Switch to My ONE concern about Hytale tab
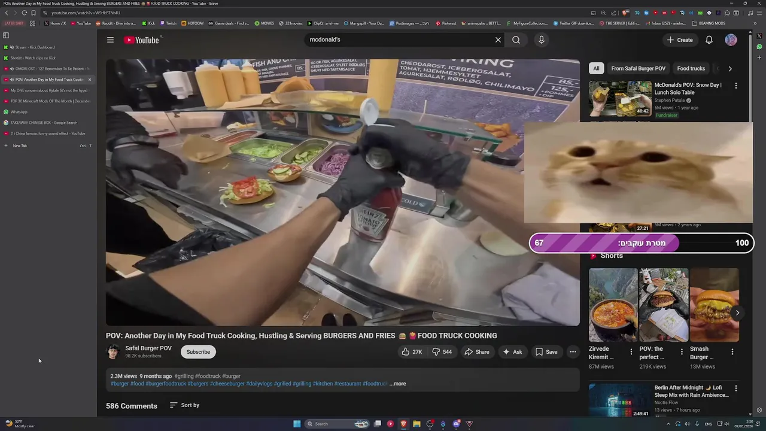Viewport: 766px width, 431px height. point(48,90)
